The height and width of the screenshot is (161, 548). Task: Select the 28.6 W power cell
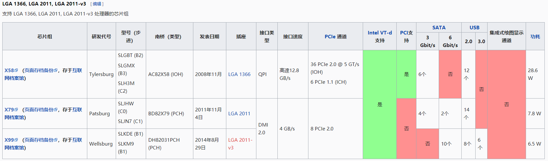pos(535,74)
